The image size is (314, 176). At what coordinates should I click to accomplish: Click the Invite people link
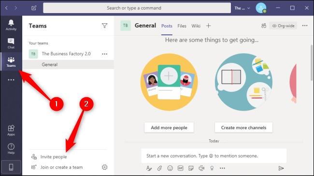[54, 157]
